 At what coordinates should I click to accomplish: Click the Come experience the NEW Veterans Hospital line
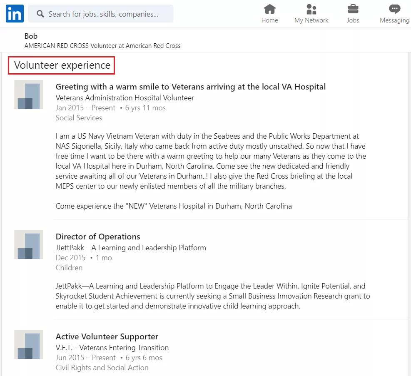(174, 206)
